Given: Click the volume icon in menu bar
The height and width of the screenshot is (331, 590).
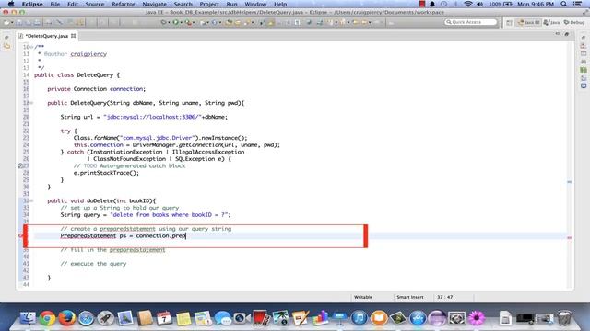Looking at the screenshot, I should coord(479,4).
